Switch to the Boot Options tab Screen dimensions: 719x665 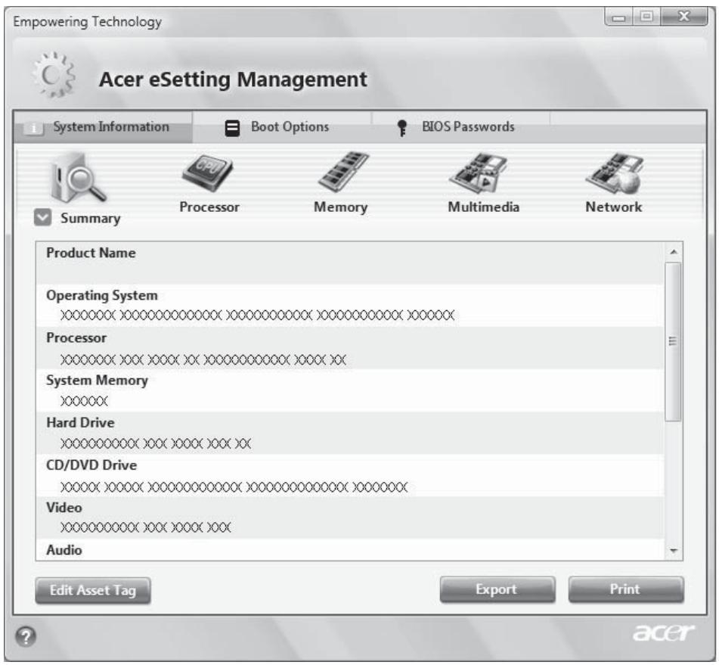(x=282, y=127)
